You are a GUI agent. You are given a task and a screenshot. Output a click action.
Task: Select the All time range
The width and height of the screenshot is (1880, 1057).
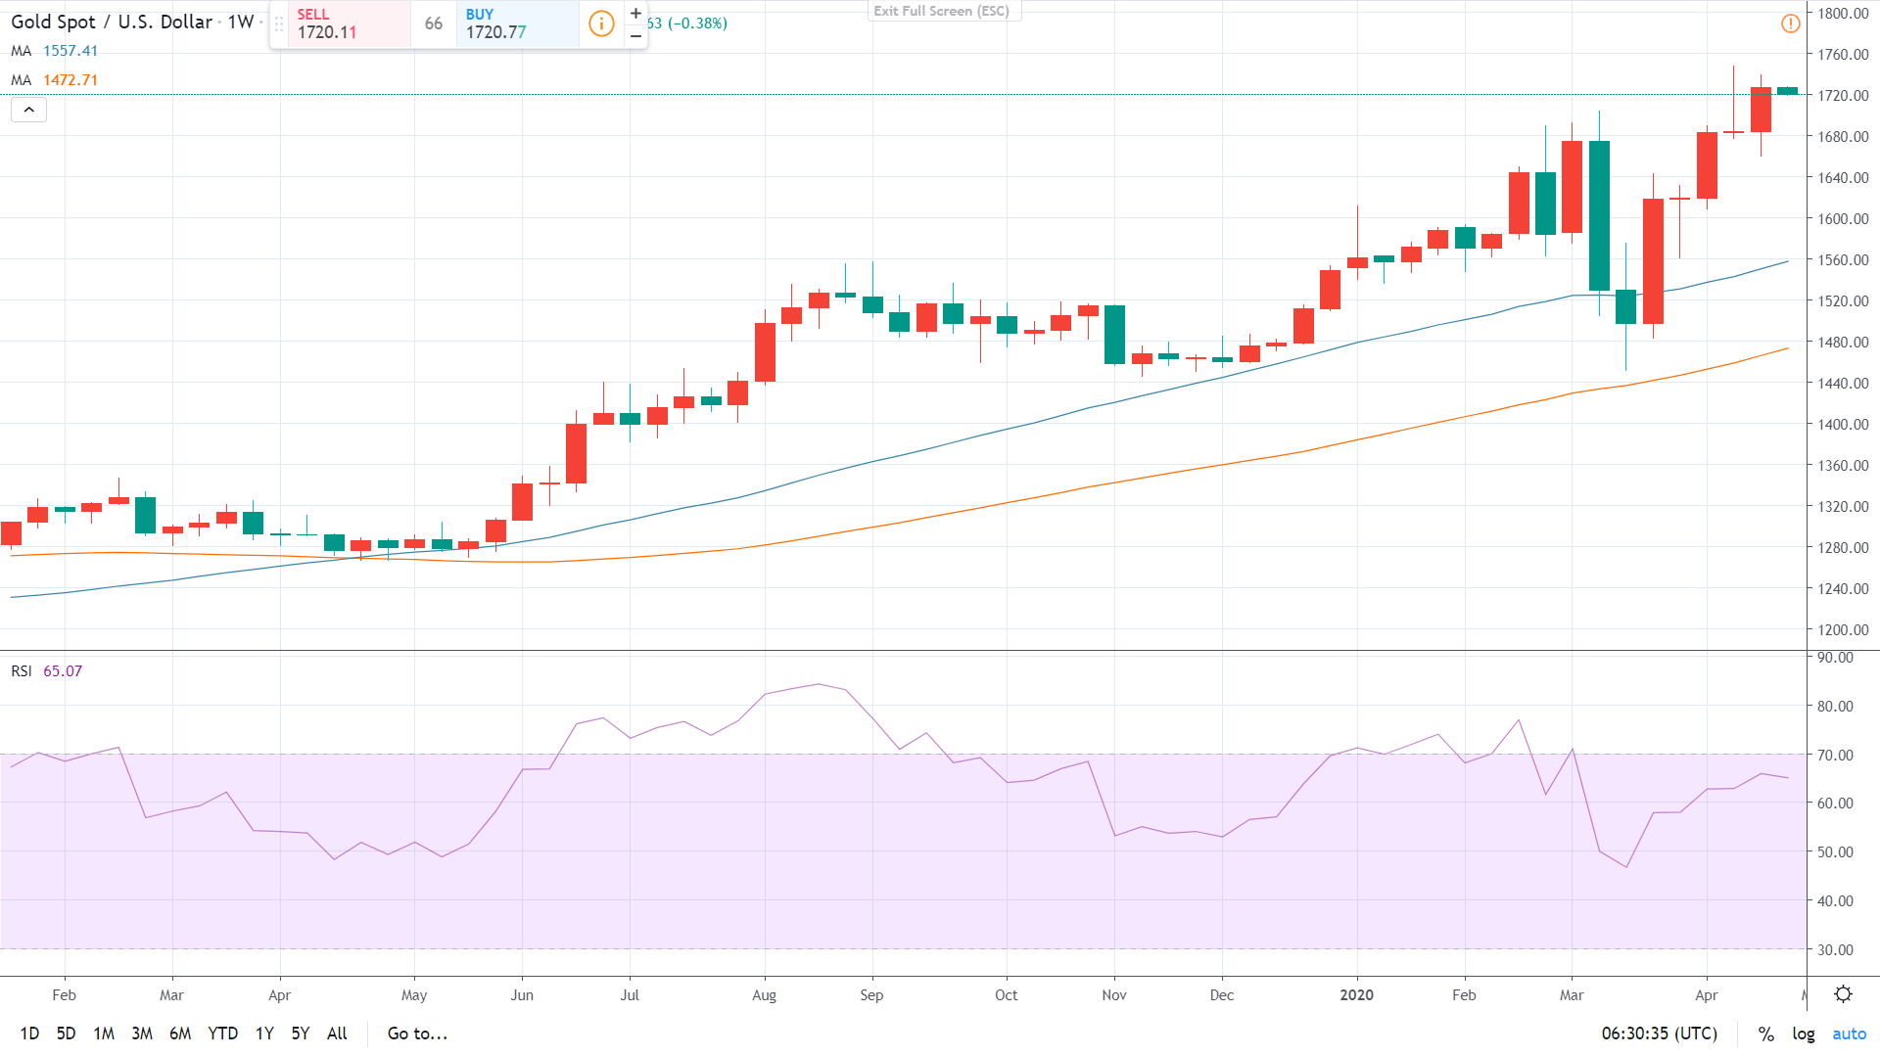coord(337,1034)
